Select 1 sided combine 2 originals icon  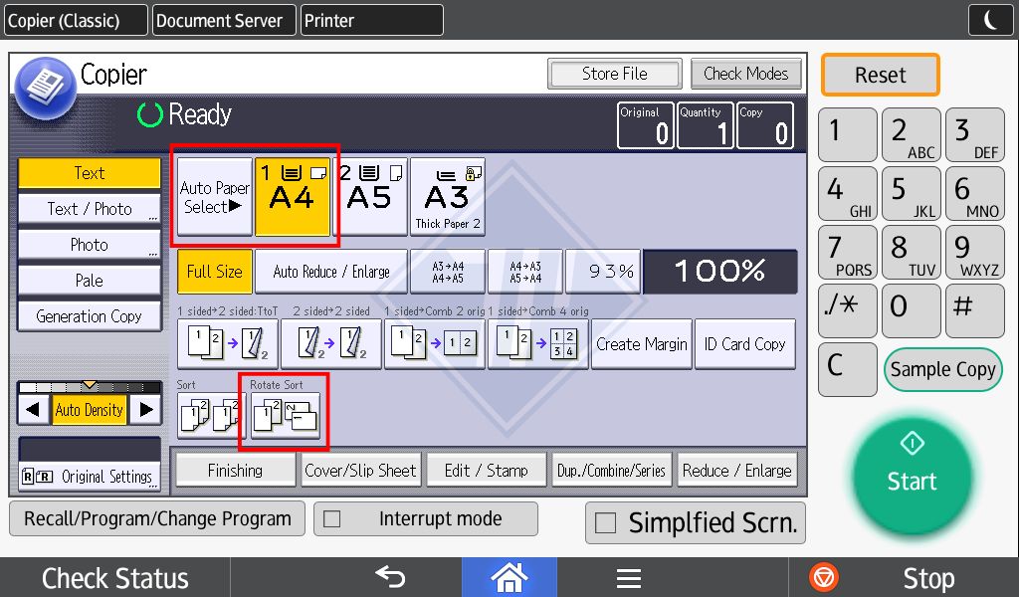coord(434,344)
